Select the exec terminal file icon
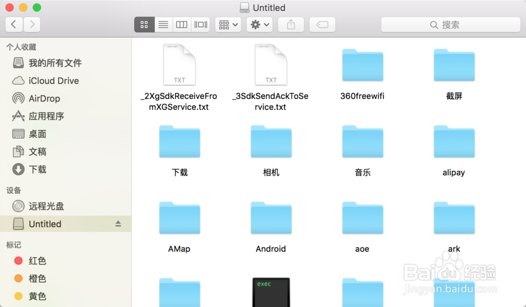The height and width of the screenshot is (307, 526). coord(271,292)
